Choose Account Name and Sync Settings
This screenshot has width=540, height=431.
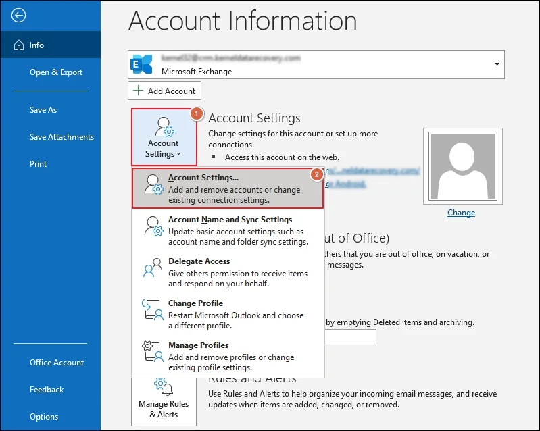[228, 230]
